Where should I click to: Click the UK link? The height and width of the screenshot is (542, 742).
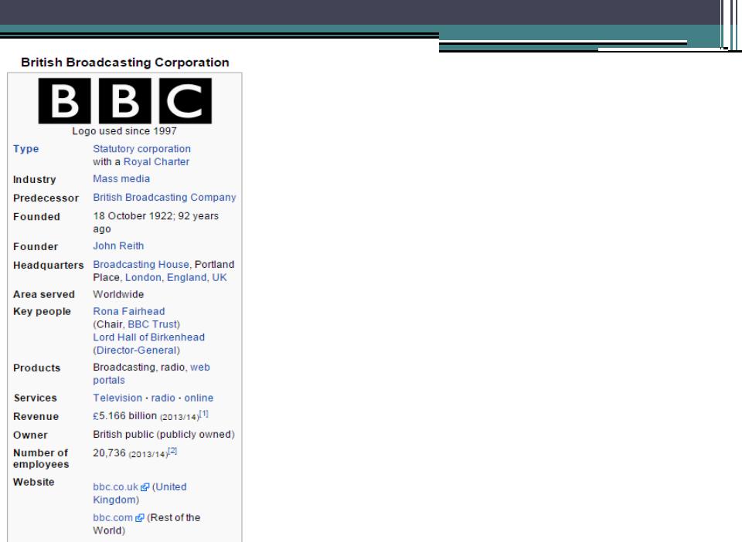[x=219, y=277]
